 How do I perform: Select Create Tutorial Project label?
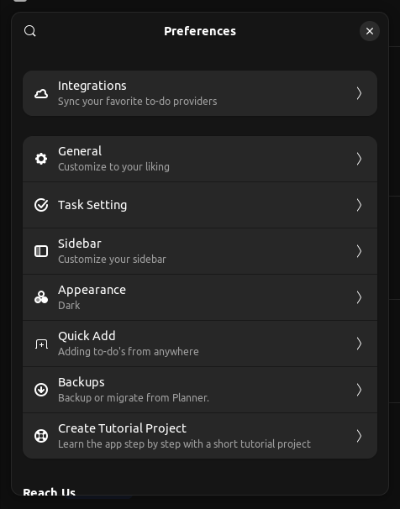click(x=122, y=428)
